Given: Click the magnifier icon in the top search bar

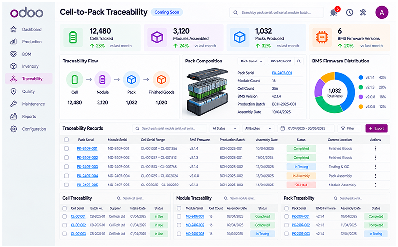Looking at the screenshot, I should pyautogui.click(x=235, y=12).
